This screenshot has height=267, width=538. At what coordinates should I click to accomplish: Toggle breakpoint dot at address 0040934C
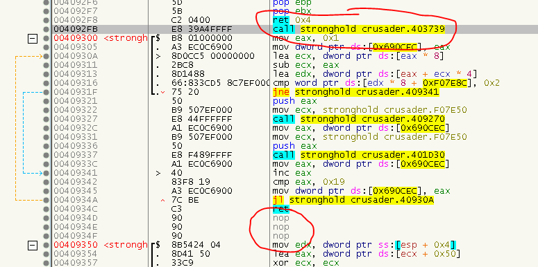[46, 209]
